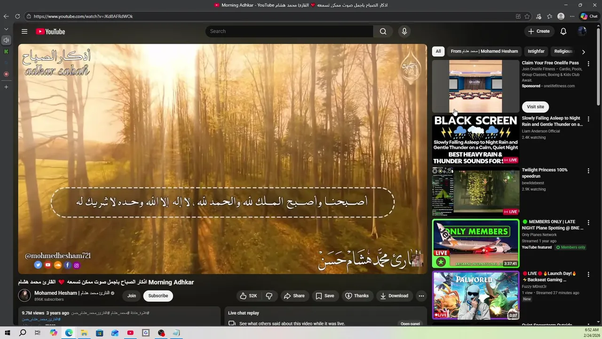Start voice search with the microphone
This screenshot has height=339, width=602.
[404, 32]
